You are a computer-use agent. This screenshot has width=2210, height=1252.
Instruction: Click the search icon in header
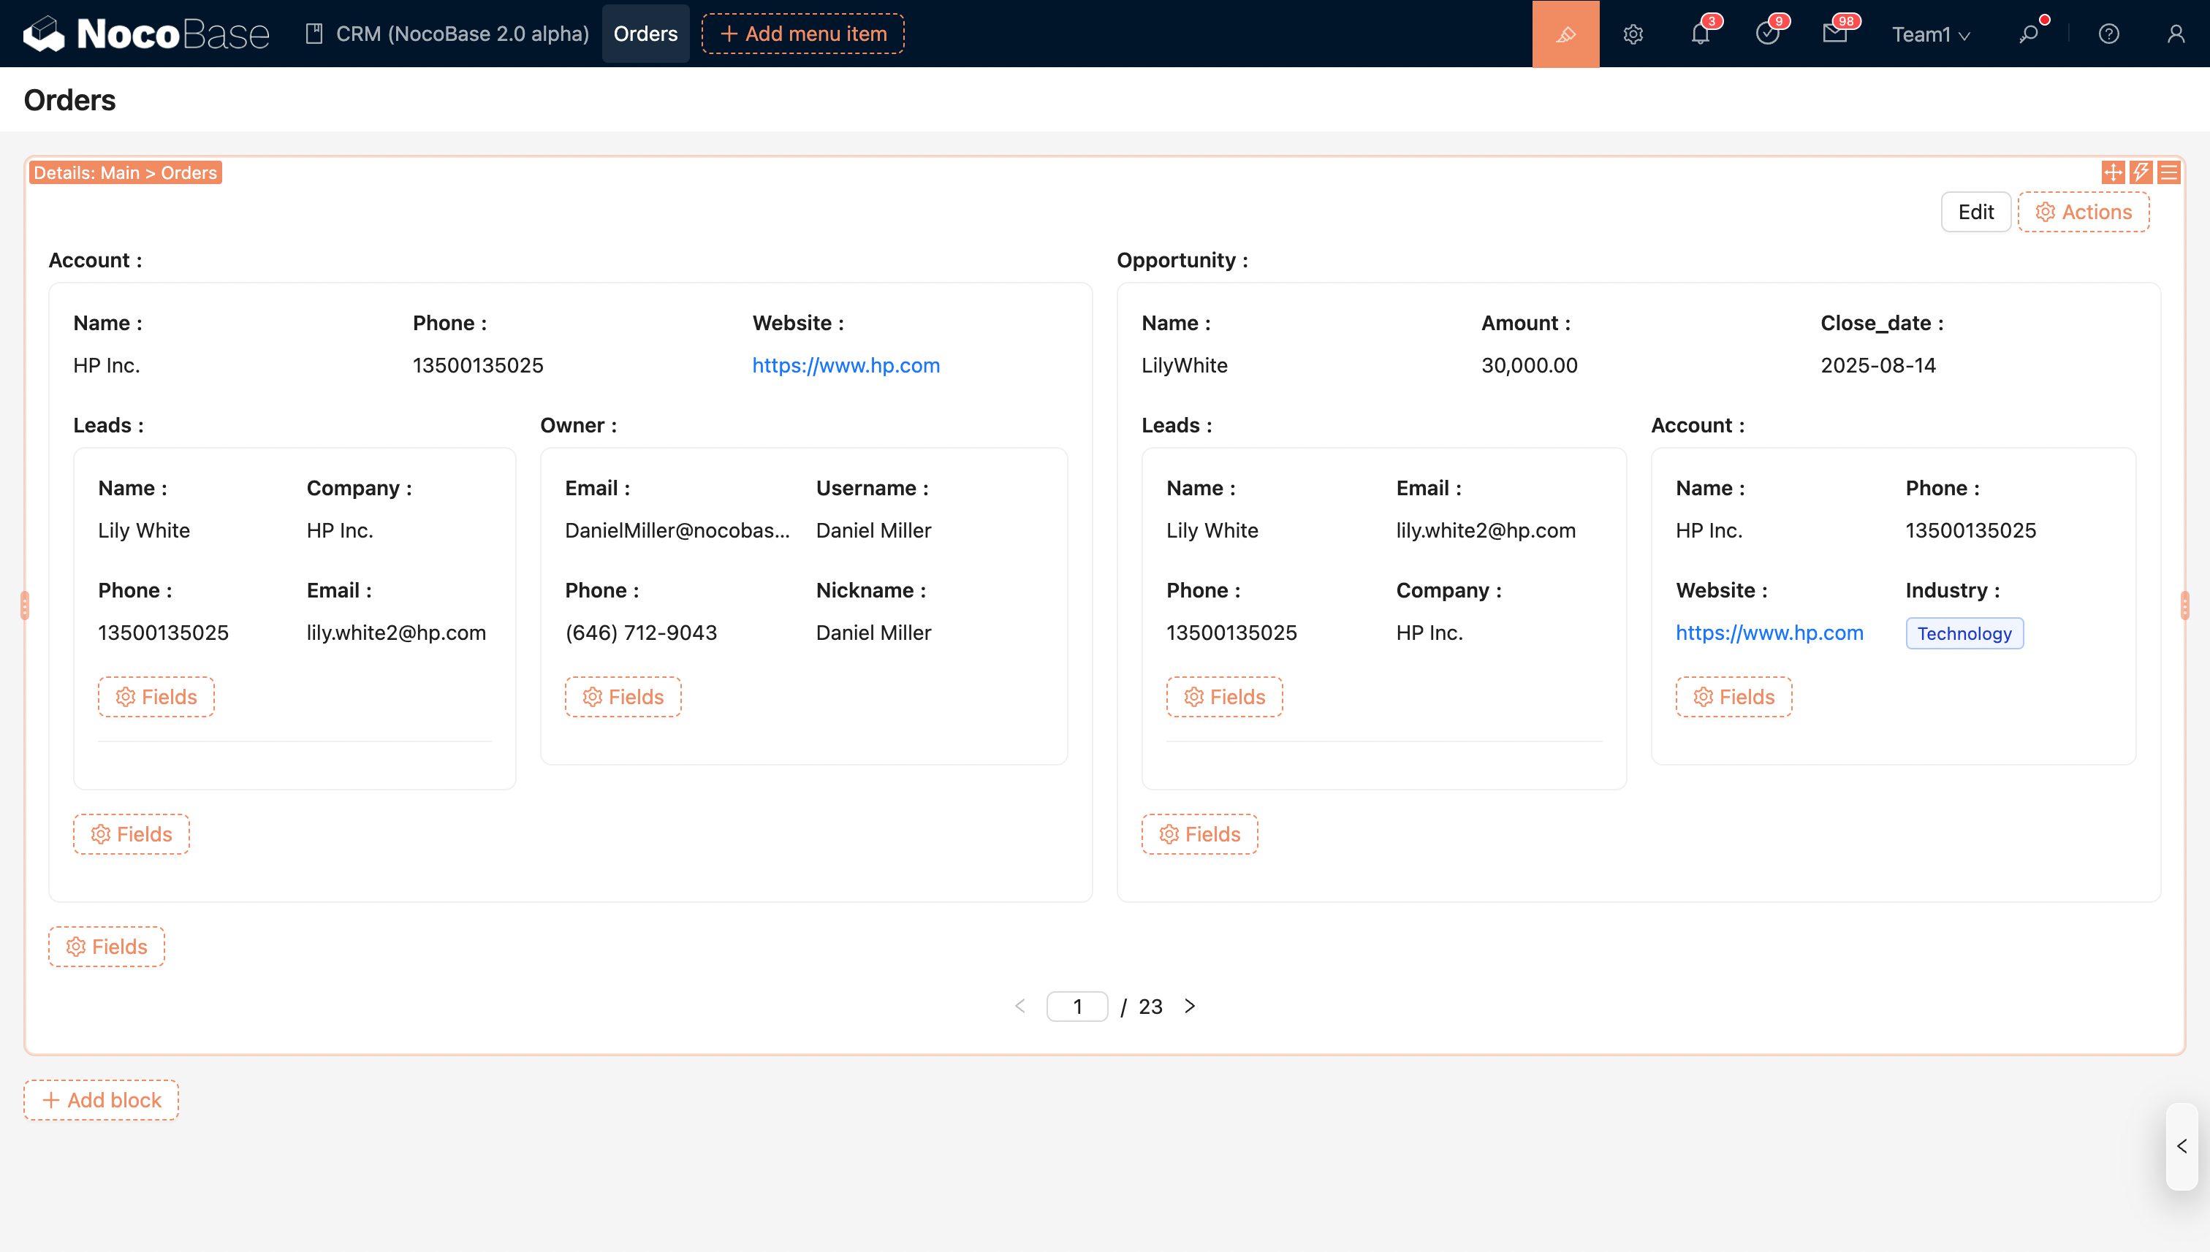click(x=2029, y=34)
